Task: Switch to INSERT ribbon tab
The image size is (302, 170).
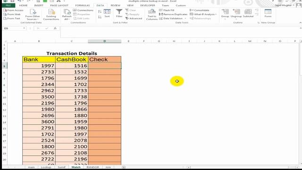Action: [39, 5]
